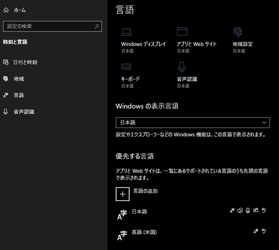The height and width of the screenshot is (250, 279).
Task: Click spell-check feature icon in 日本語 row
Action: pyautogui.click(x=264, y=210)
